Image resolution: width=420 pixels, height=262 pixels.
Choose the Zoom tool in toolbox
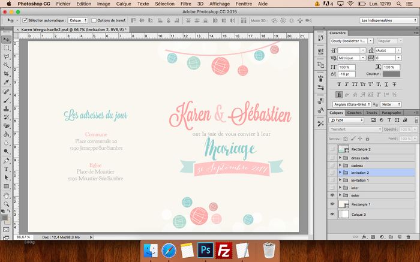[x=6, y=204]
